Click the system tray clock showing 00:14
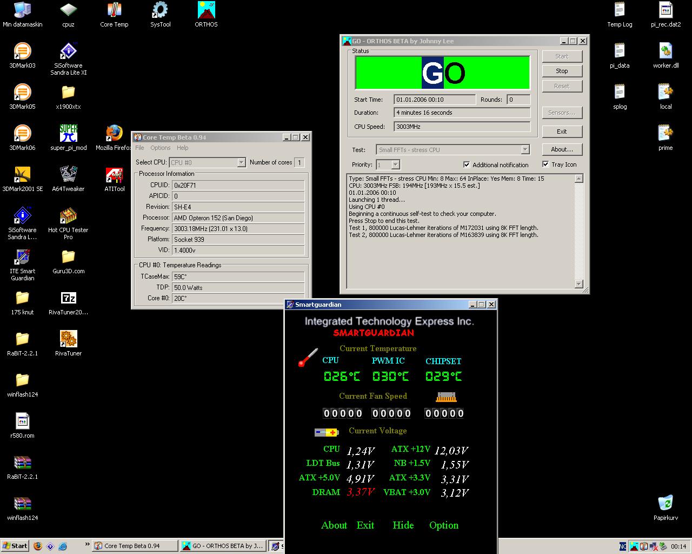This screenshot has height=554, width=692. tap(678, 546)
